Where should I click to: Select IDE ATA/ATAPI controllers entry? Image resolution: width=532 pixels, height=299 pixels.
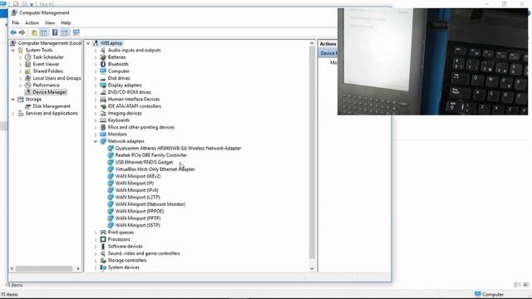(135, 106)
